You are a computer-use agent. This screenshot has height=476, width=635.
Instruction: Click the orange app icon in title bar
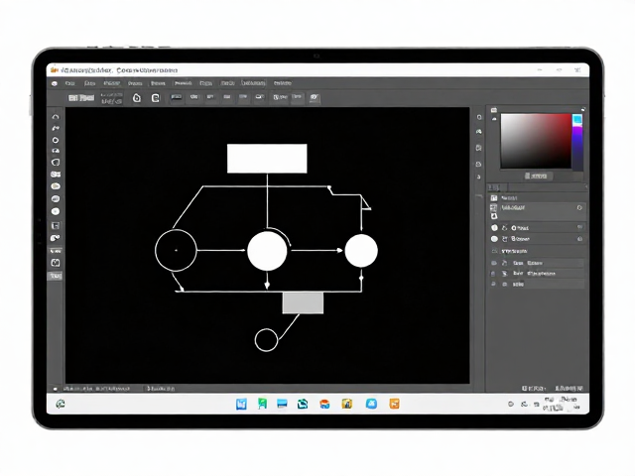[55, 70]
